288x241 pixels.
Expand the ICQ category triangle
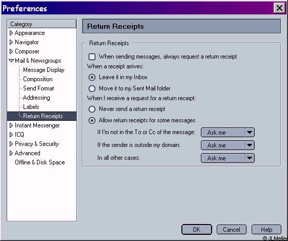click(11, 135)
